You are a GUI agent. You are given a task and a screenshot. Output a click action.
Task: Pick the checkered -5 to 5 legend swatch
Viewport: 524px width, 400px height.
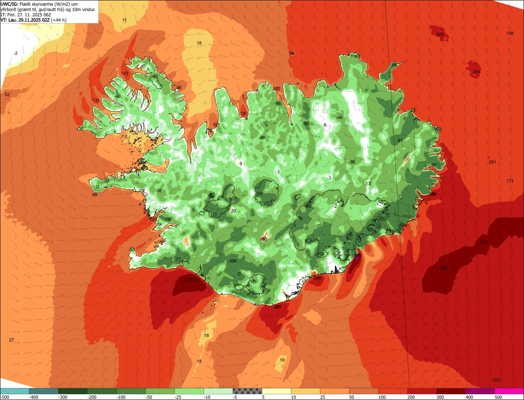click(x=247, y=391)
